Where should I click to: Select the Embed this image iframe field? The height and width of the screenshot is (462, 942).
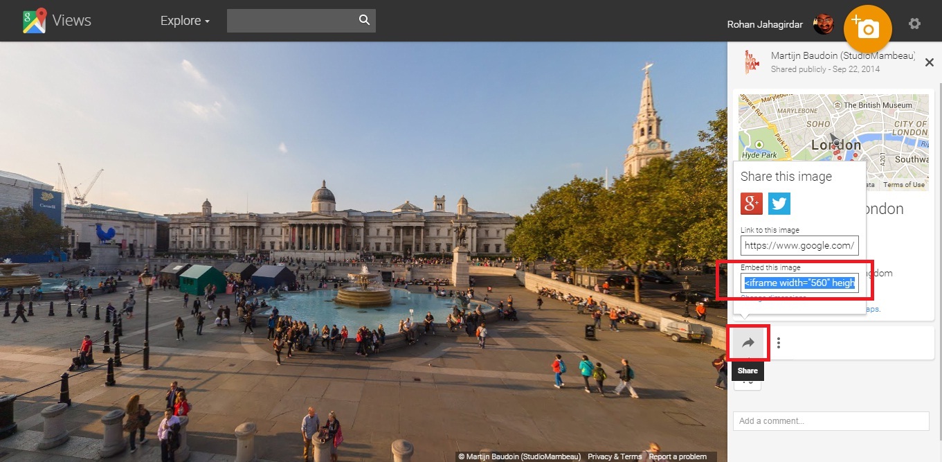pyautogui.click(x=799, y=283)
